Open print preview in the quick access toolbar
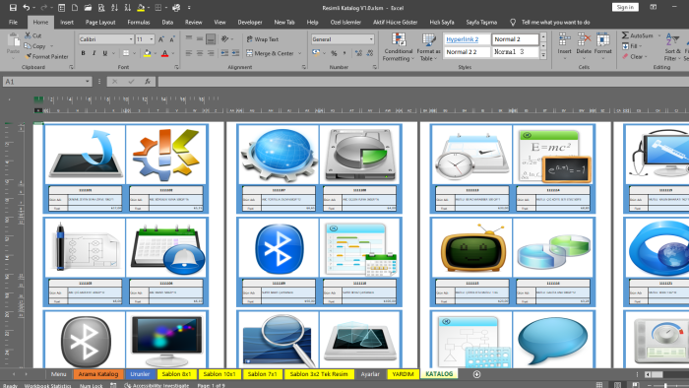The height and width of the screenshot is (388, 689). pos(101,8)
